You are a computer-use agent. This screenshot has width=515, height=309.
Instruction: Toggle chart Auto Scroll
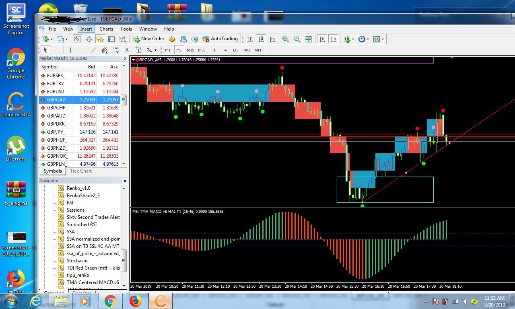click(322, 39)
